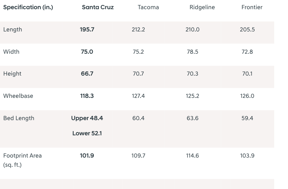Select Ridgeline footprint area value 114.6

(x=192, y=155)
